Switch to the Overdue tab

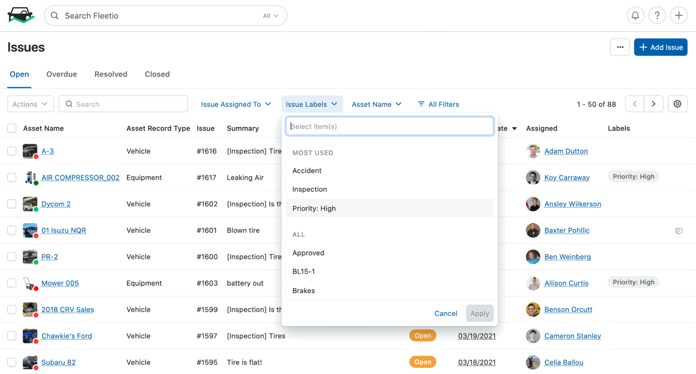coord(62,74)
